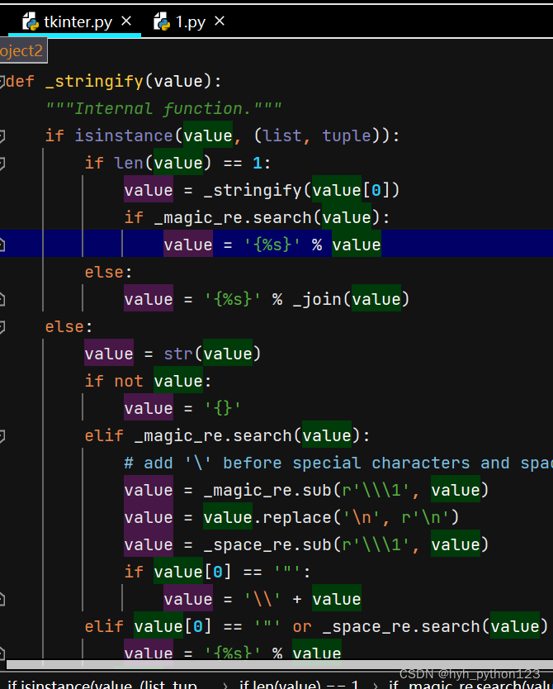The width and height of the screenshot is (553, 689).
Task: Place cursor on '_stringify' in the def line
Action: (x=94, y=81)
